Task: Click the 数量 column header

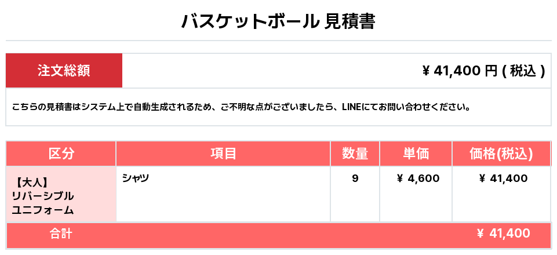Action: pyautogui.click(x=355, y=154)
